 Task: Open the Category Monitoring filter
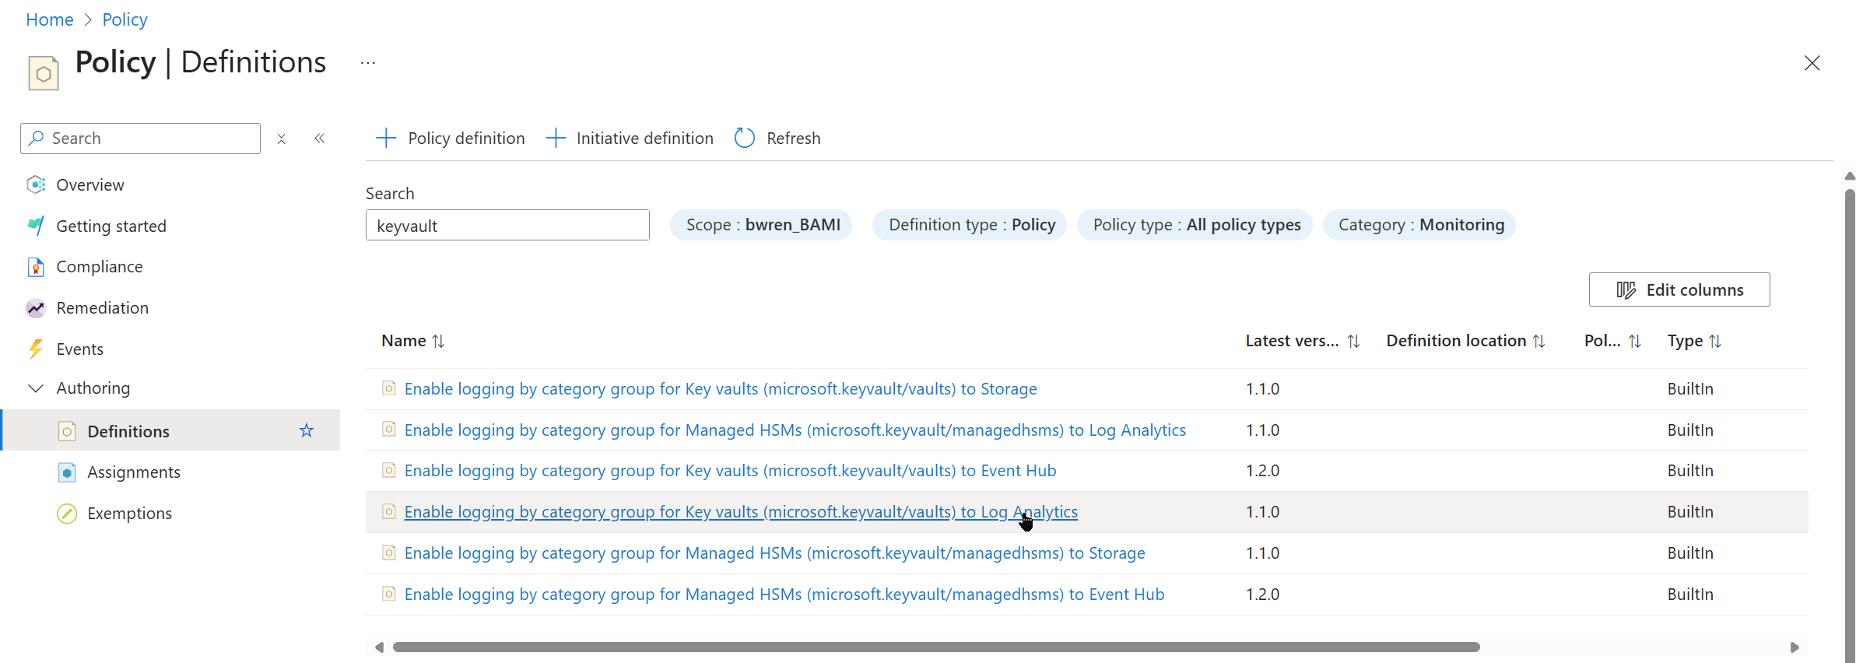coord(1420,225)
